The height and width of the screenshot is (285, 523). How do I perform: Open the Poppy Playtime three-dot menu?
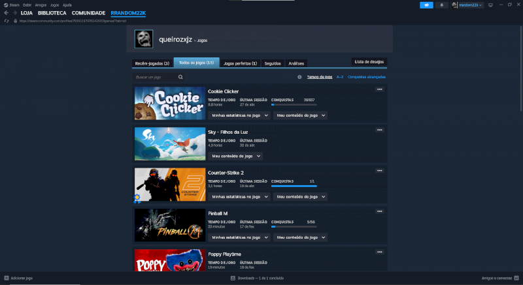[380, 252]
